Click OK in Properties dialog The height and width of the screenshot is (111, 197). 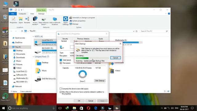click(79, 101)
